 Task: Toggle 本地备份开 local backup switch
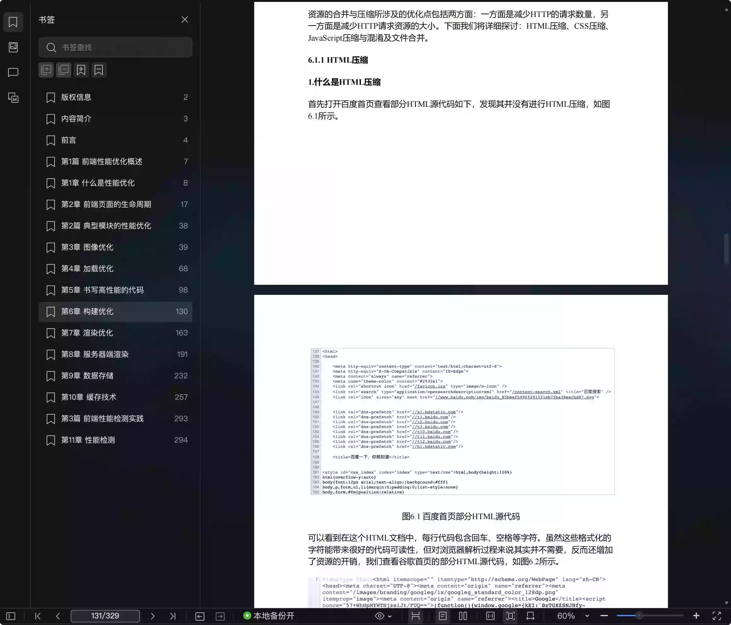click(x=269, y=616)
